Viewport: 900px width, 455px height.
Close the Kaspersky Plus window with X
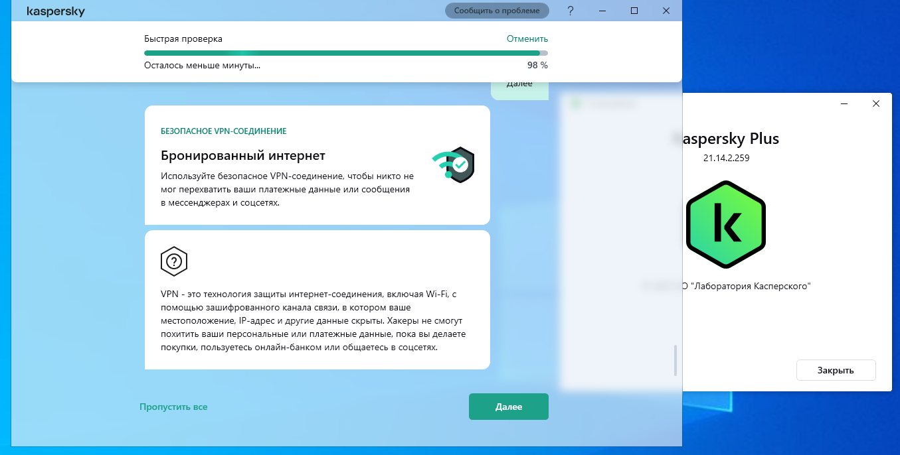[x=876, y=103]
